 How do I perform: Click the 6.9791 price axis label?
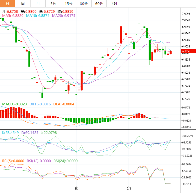(186, 27)
